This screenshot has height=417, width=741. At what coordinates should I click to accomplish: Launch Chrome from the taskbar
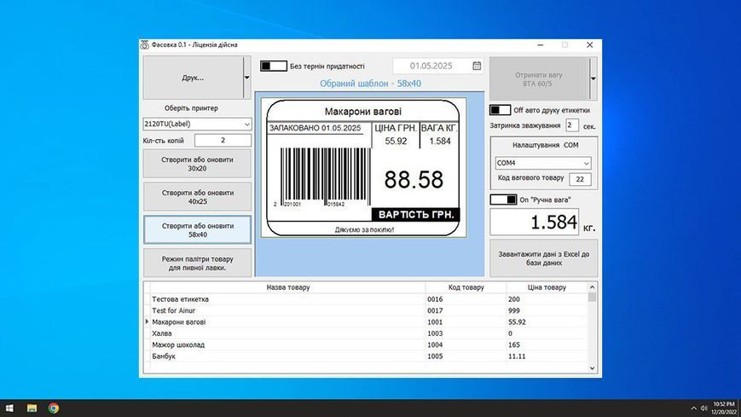coord(54,408)
